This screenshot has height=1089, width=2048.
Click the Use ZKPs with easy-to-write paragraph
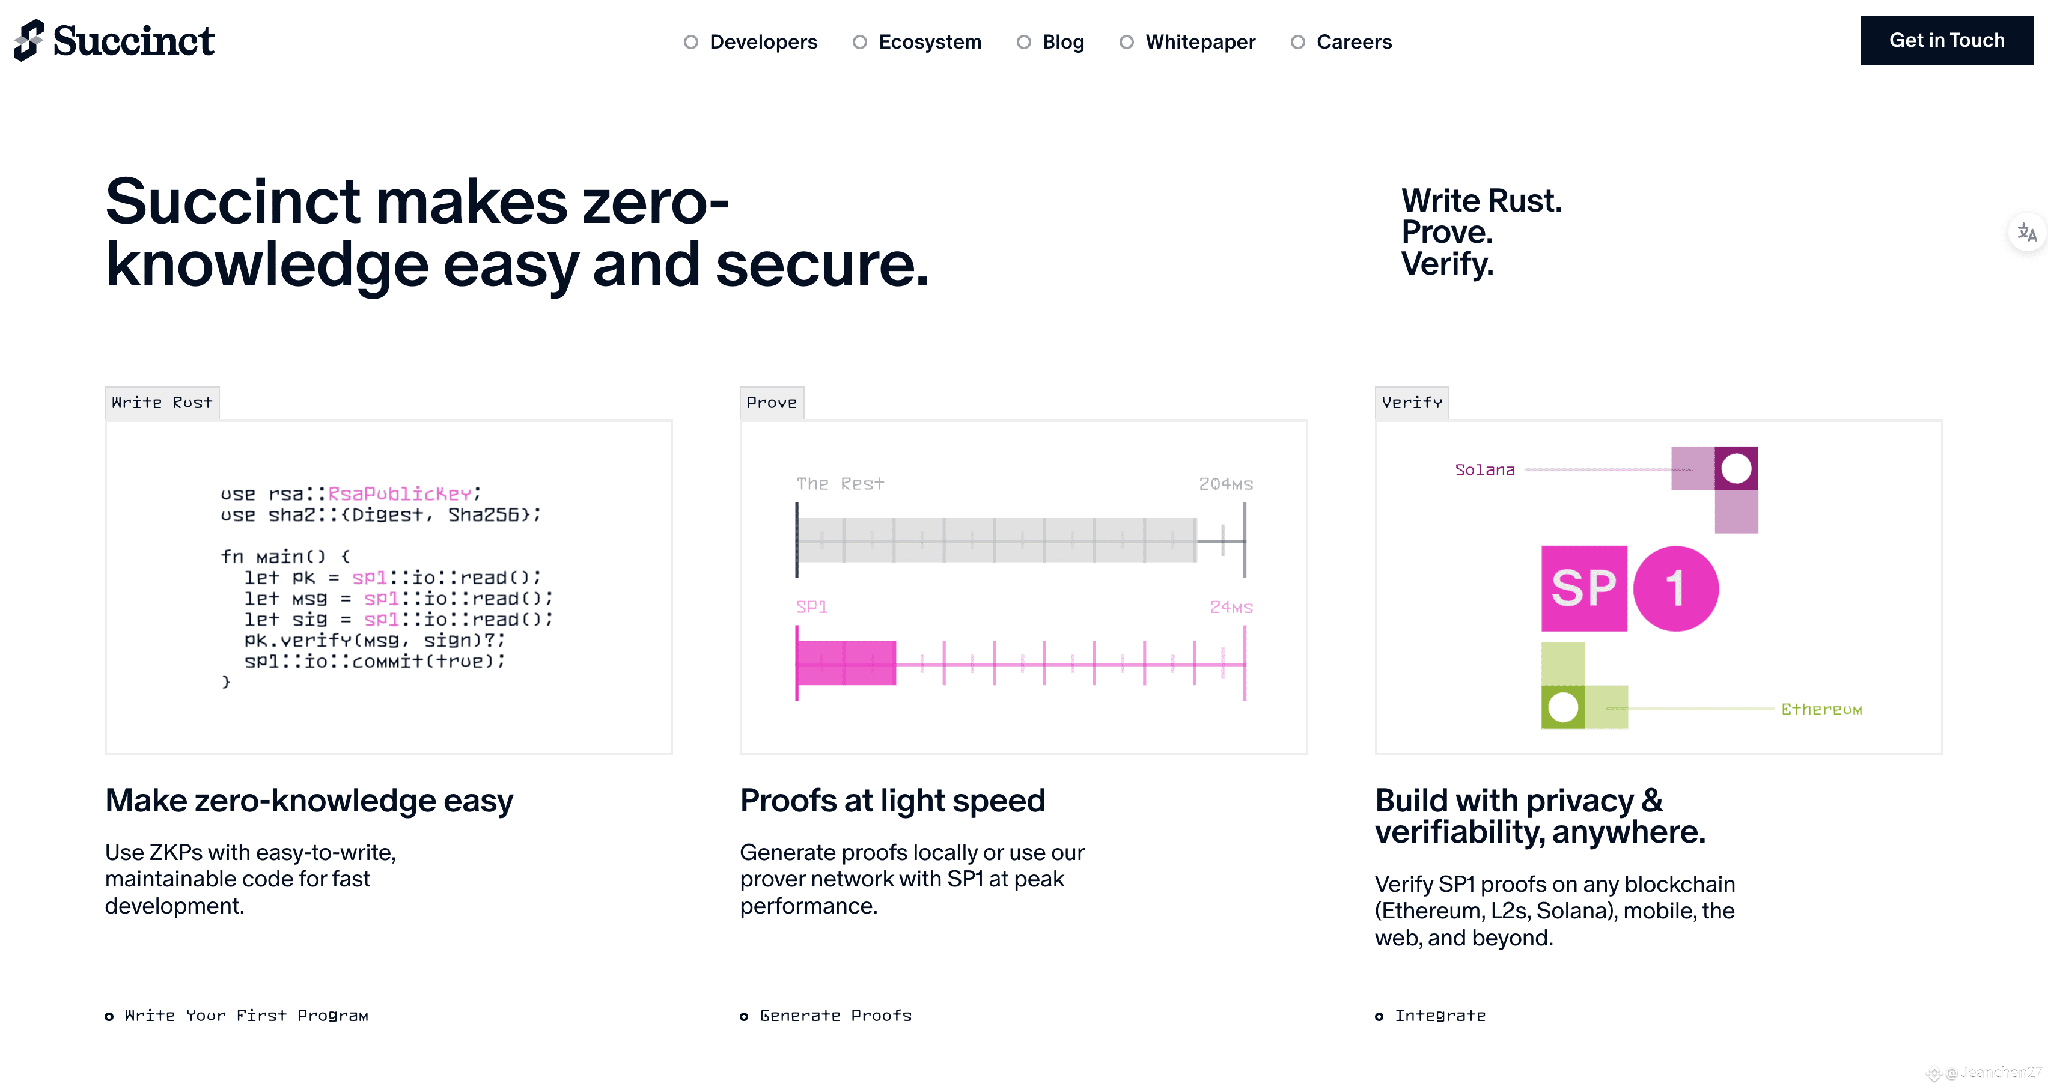tap(251, 879)
